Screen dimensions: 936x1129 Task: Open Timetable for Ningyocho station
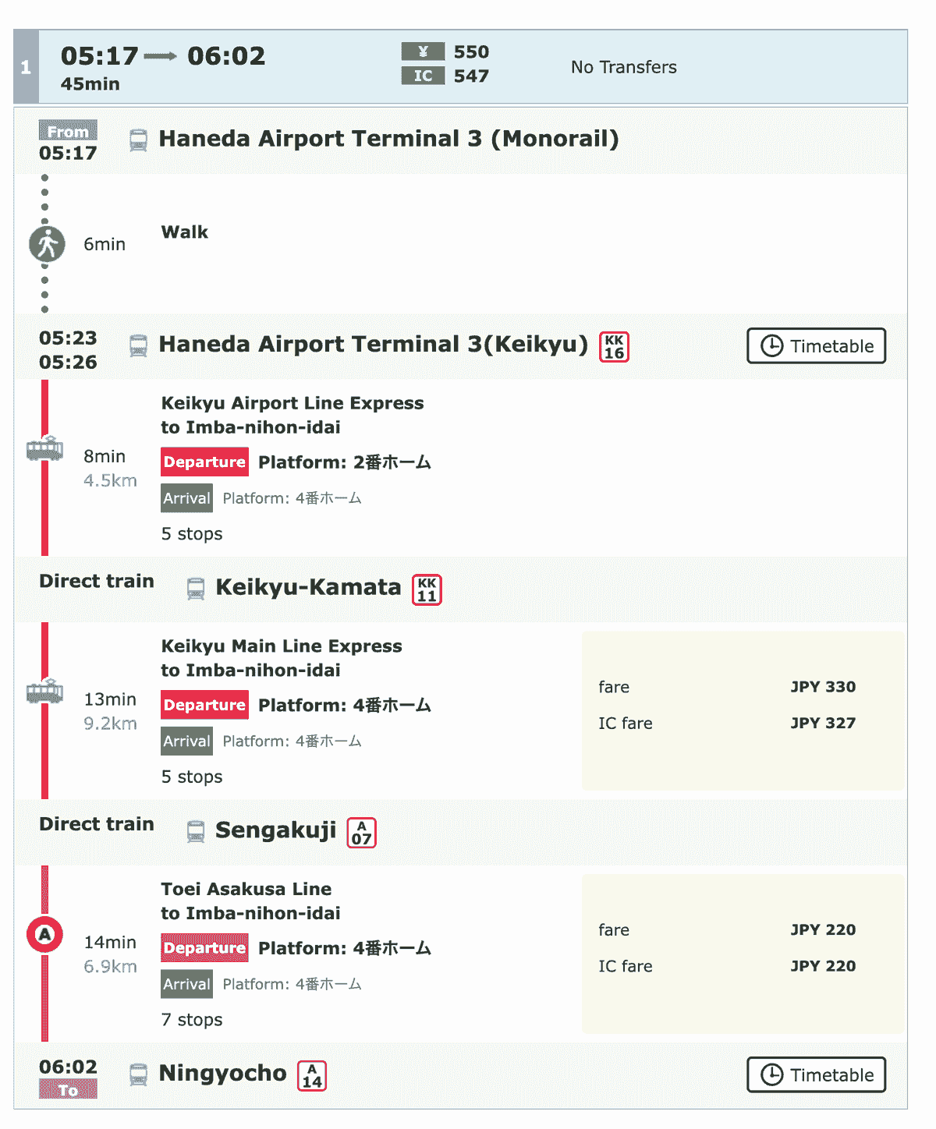click(x=816, y=1075)
